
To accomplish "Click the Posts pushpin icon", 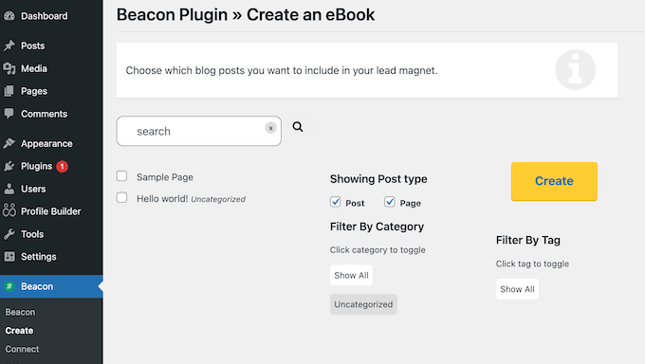I will 9,45.
